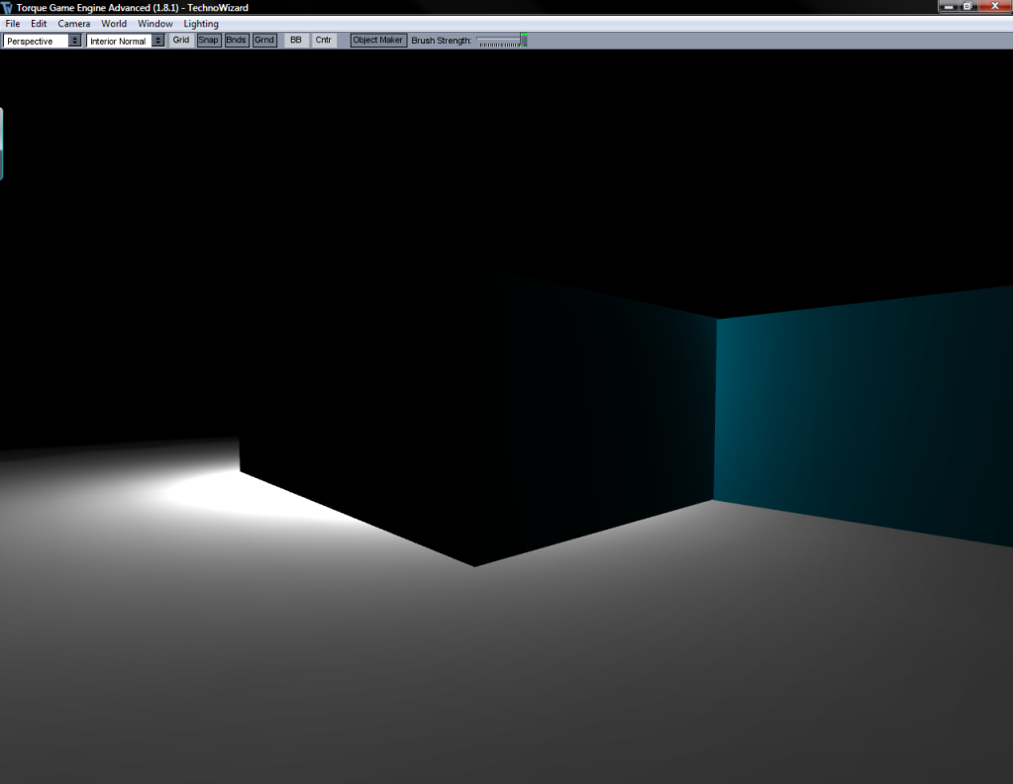Viewport: 1013px width, 784px height.
Task: Enable the BB toolbar option
Action: [296, 41]
